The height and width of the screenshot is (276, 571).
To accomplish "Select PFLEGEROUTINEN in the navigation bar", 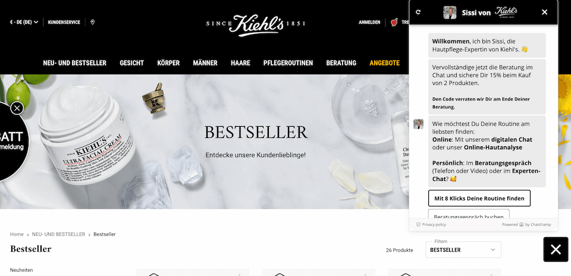I will (288, 63).
